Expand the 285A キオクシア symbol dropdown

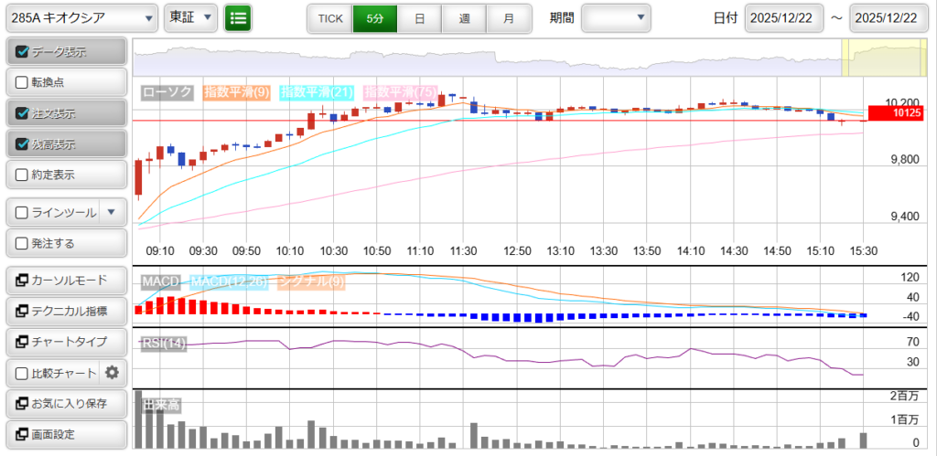tap(81, 17)
